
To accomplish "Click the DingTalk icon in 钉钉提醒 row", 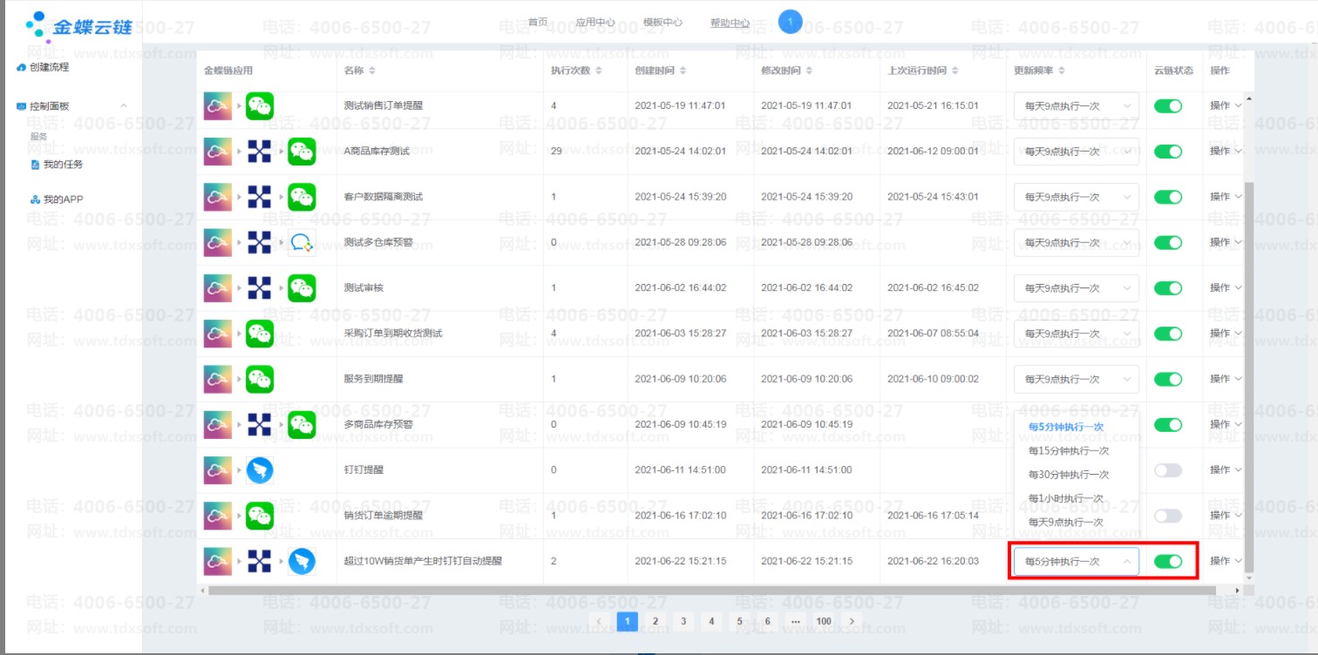I will point(259,470).
